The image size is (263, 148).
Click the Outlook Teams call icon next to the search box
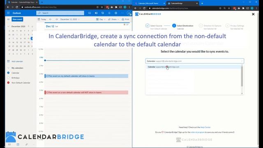point(90,13)
